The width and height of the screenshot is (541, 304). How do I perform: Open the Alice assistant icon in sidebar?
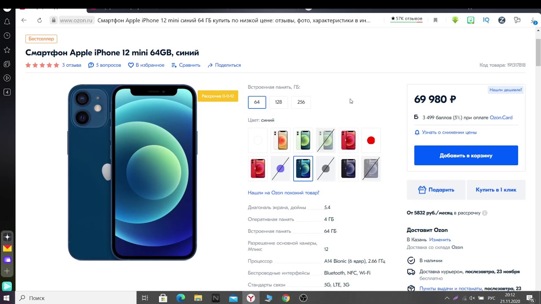coord(7,237)
